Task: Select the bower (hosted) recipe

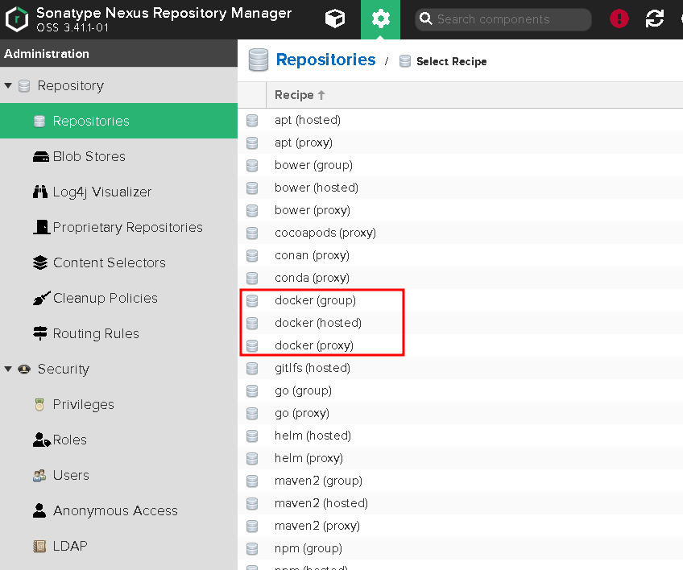Action: (x=460, y=188)
